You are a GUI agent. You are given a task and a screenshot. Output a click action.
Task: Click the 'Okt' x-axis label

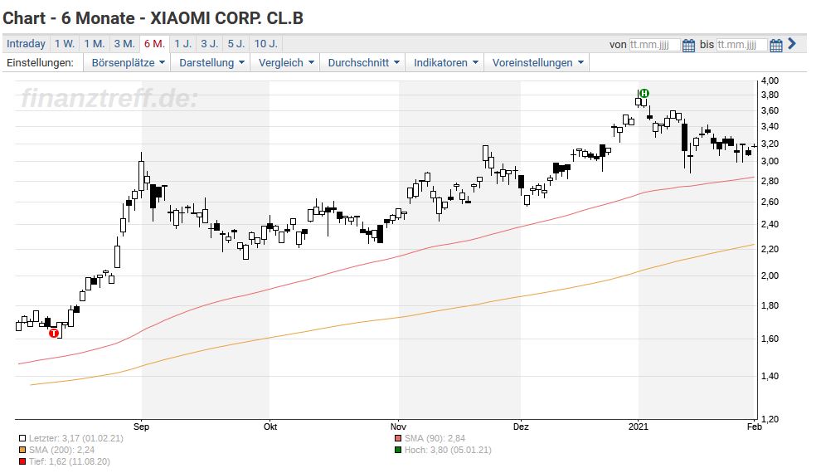pyautogui.click(x=270, y=427)
